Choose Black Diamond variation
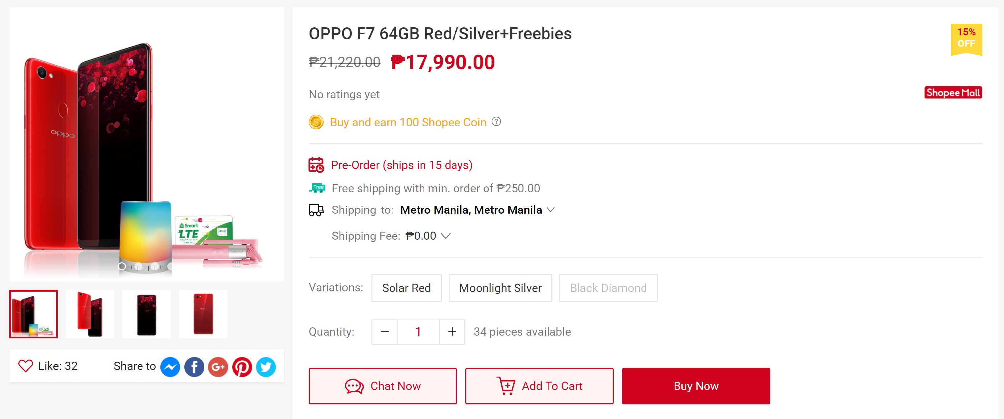 (609, 288)
